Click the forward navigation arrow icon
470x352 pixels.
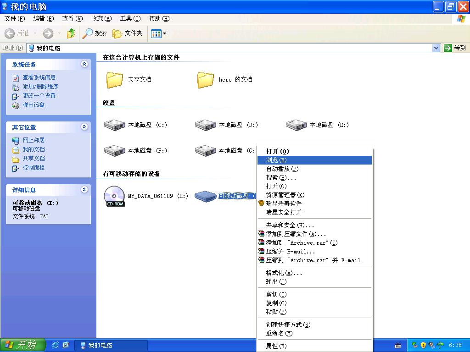(48, 33)
